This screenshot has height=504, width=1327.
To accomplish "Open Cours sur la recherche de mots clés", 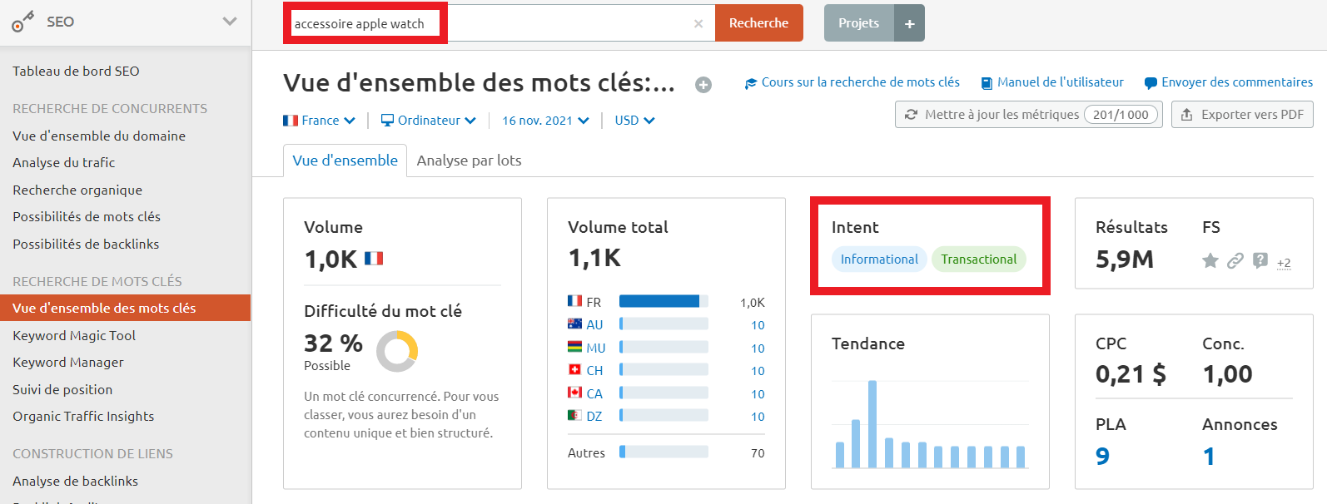I will click(x=852, y=82).
